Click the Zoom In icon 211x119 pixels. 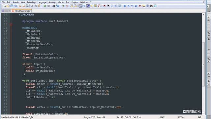coord(63,6)
